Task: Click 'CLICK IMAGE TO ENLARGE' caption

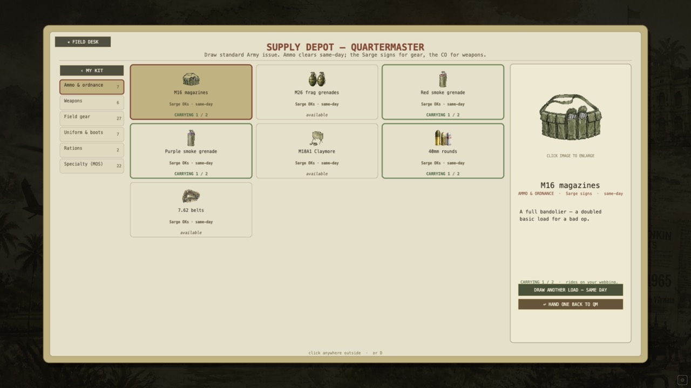Action: click(x=570, y=156)
